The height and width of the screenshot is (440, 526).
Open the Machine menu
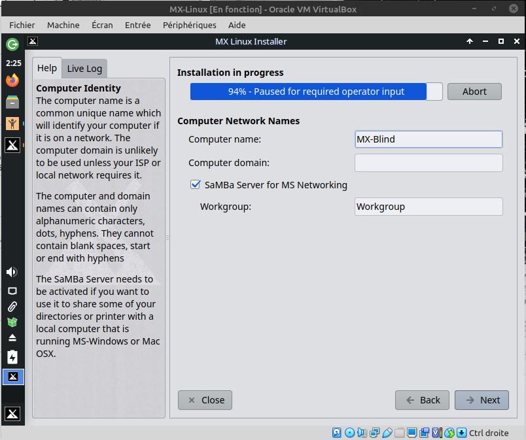[63, 25]
